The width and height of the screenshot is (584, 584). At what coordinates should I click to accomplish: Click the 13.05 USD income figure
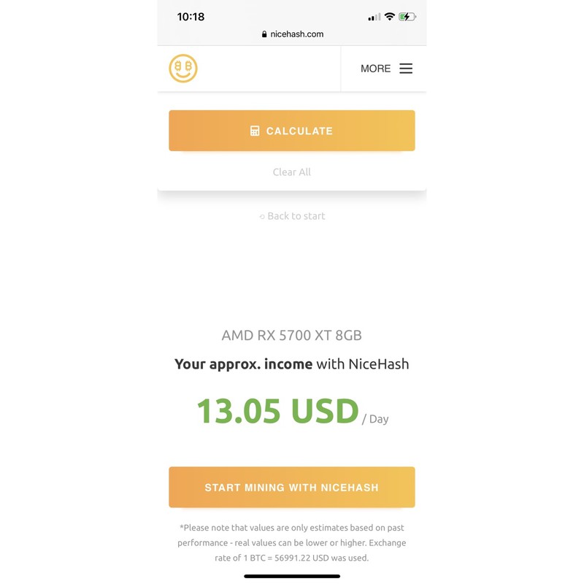pos(277,411)
